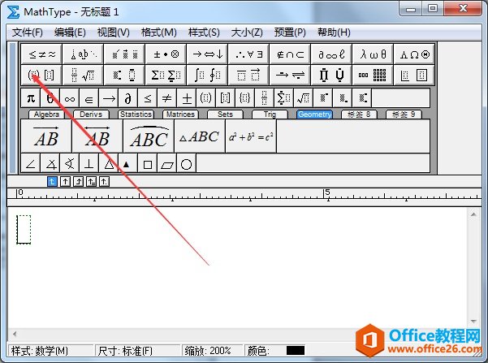Insert the pi symbol from small bar
Image resolution: width=488 pixels, height=363 pixels.
31,98
